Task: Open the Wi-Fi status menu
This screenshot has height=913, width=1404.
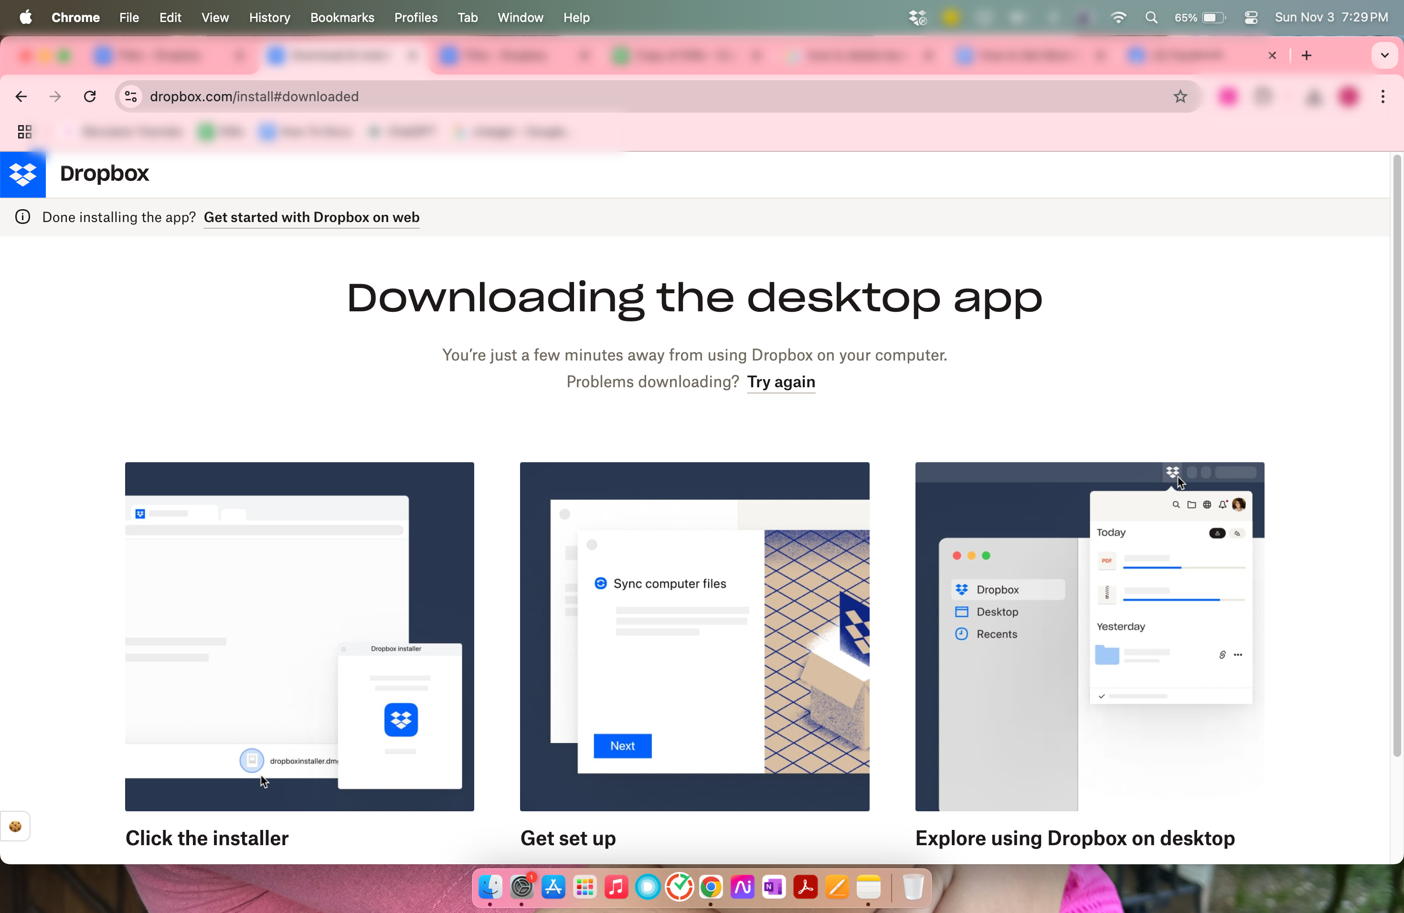Action: tap(1118, 18)
